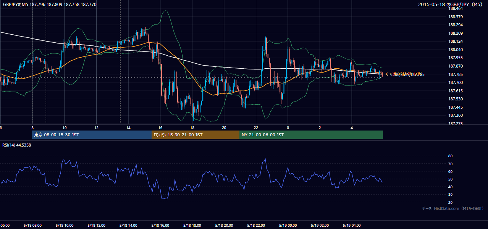Viewport: 488px width, 229px height.
Task: Select the ロンドン 15:30-21:00 JST session bar
Action: tap(196, 135)
